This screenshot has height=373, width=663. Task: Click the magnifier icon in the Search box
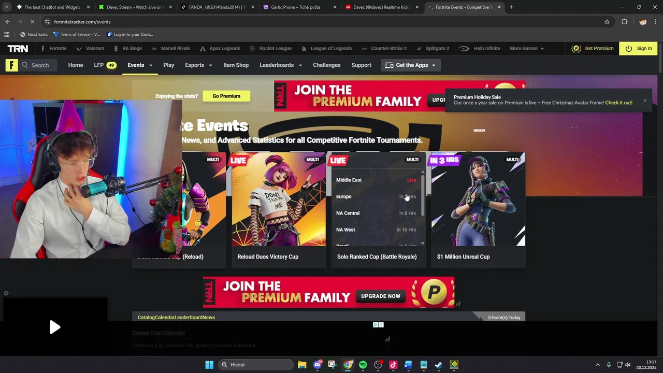(25, 65)
